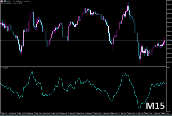Click the 0.47 ROC scale value

click(168, 67)
